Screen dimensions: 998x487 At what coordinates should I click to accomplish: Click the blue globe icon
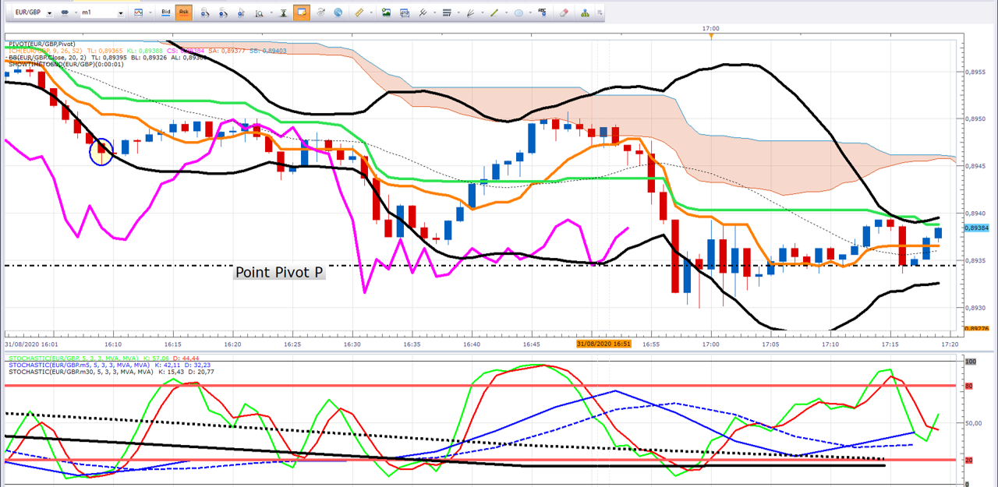[338, 12]
